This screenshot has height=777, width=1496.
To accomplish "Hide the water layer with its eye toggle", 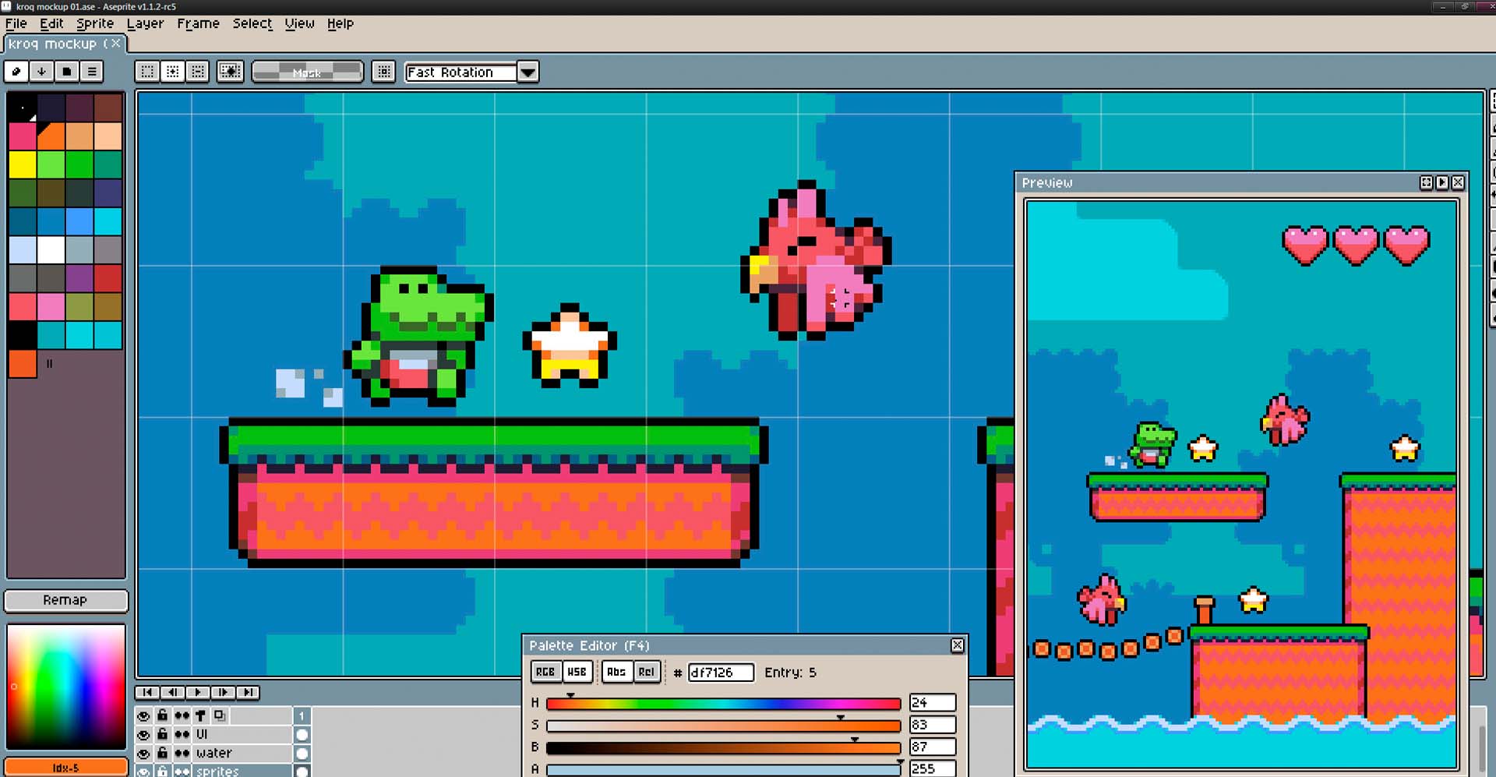I will (143, 753).
